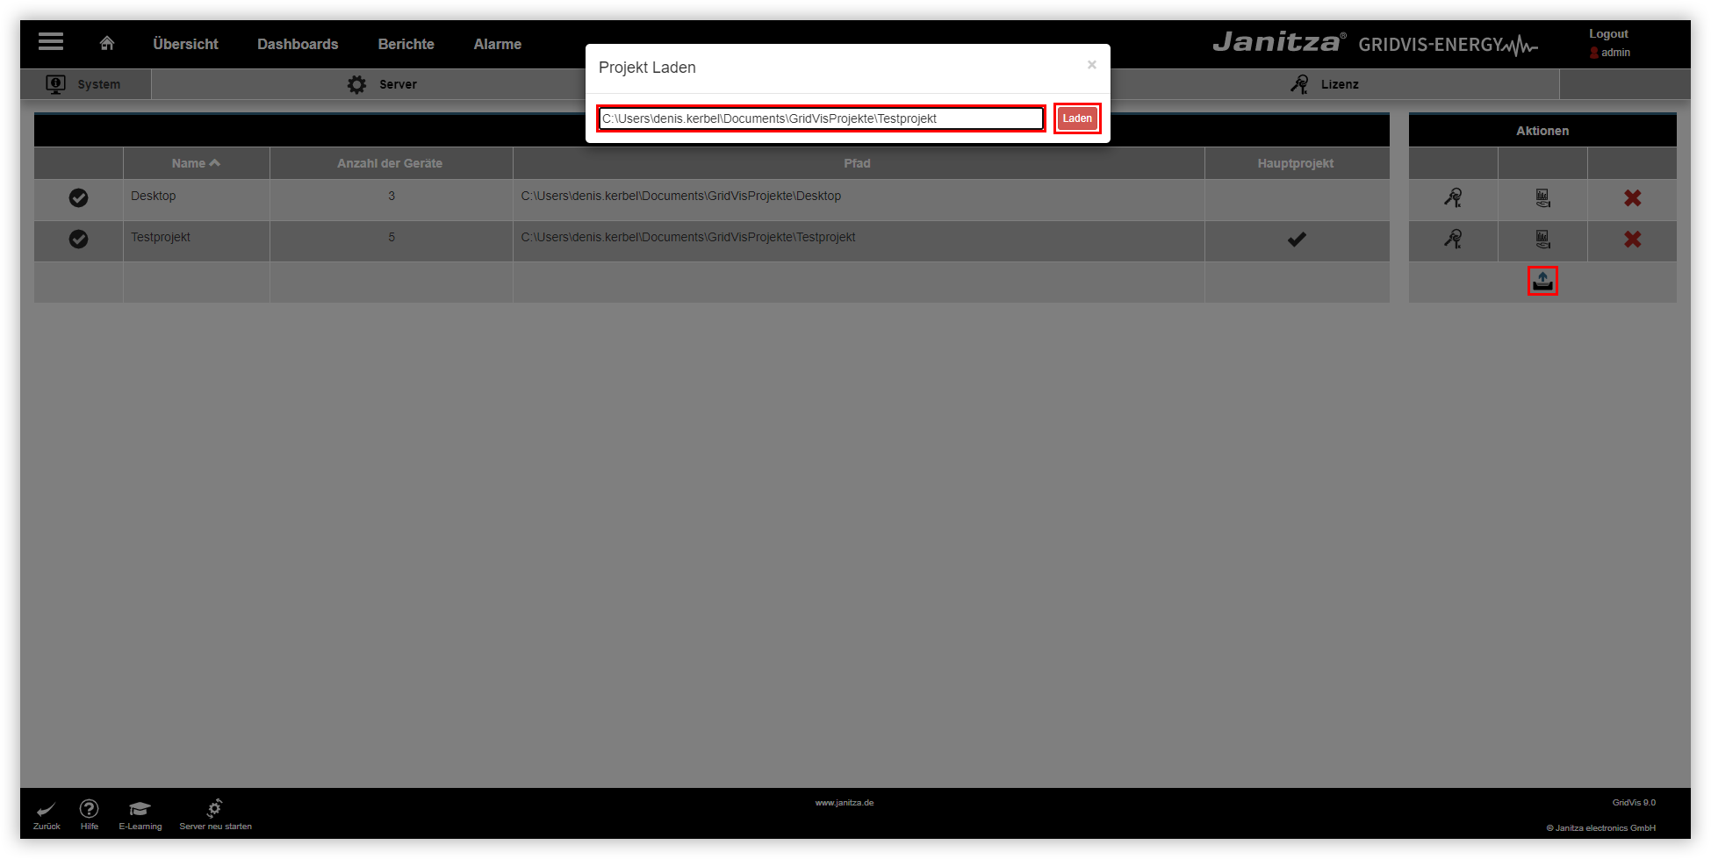This screenshot has width=1711, height=859.
Task: Click the Laden button
Action: click(1076, 118)
